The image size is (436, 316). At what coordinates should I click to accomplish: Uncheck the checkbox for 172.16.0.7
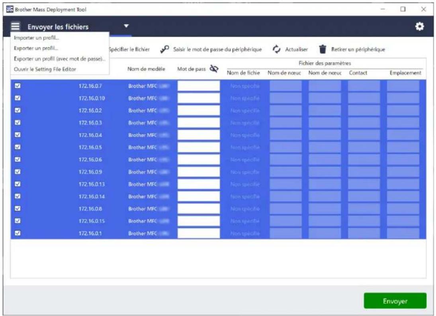(18, 86)
